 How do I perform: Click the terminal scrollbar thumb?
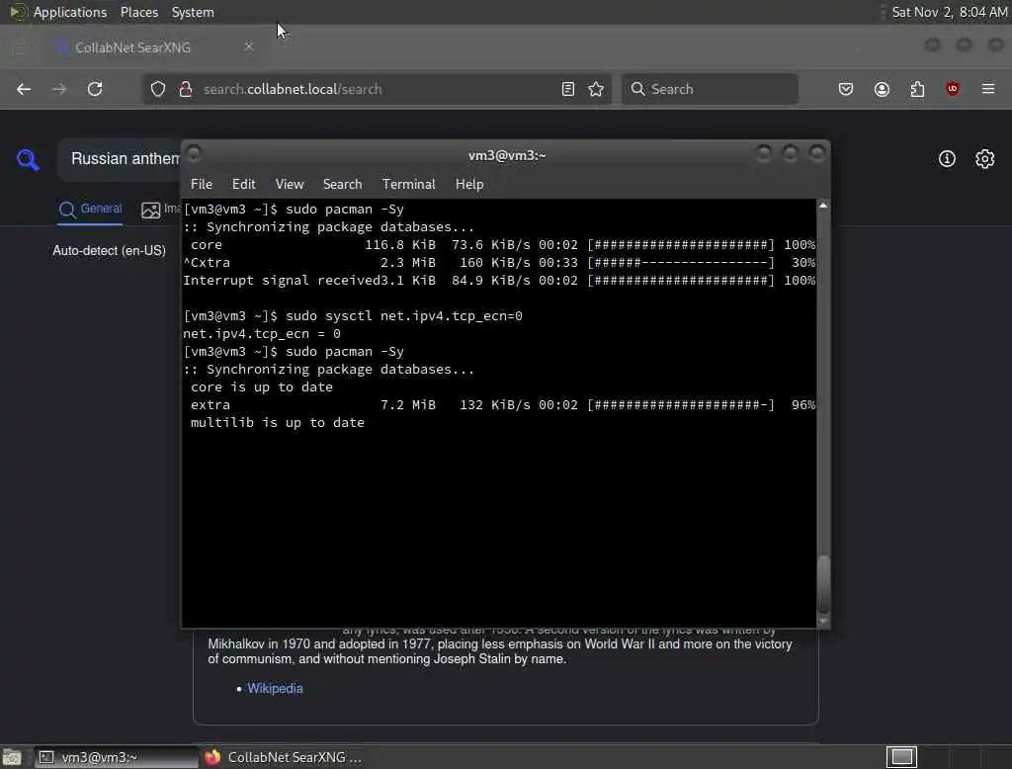823,584
